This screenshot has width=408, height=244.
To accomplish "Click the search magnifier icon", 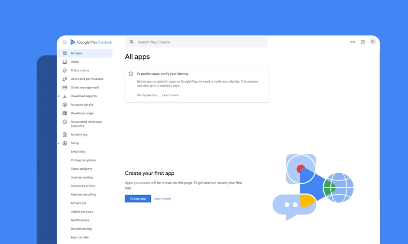I will 132,42.
